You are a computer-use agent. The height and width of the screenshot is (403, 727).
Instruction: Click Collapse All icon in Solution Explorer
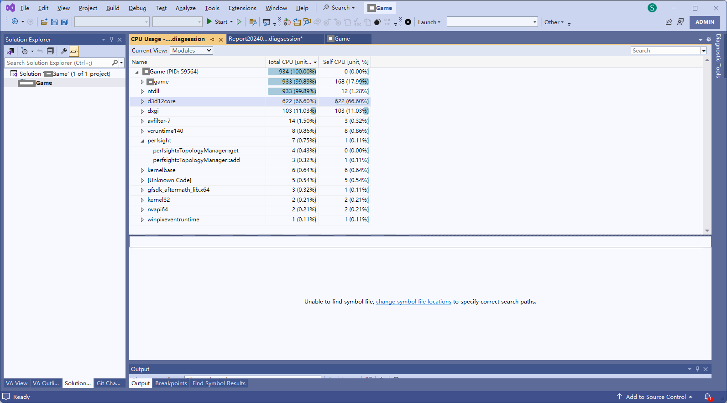coord(51,51)
